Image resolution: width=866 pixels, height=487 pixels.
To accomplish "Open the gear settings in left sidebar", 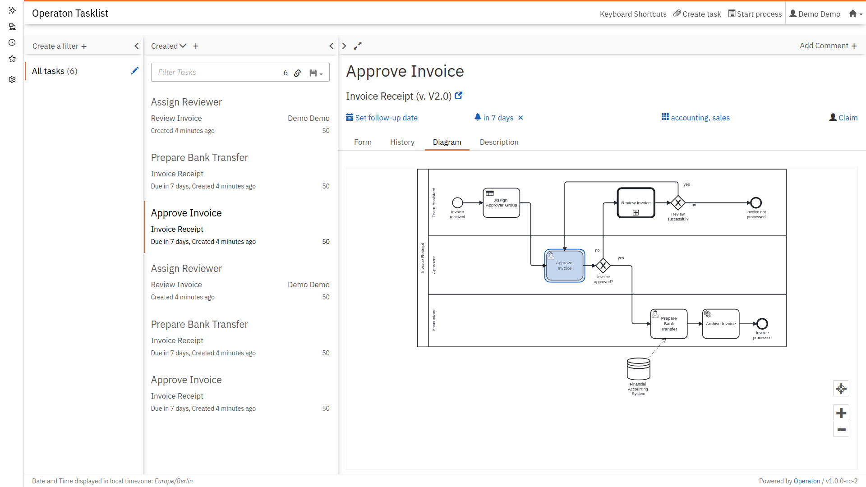I will point(12,79).
